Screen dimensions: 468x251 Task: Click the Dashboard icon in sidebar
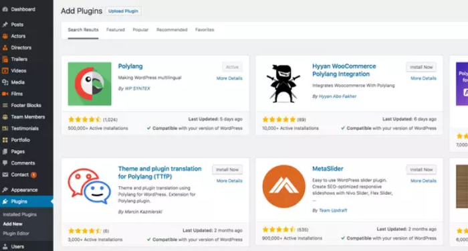tap(5, 9)
